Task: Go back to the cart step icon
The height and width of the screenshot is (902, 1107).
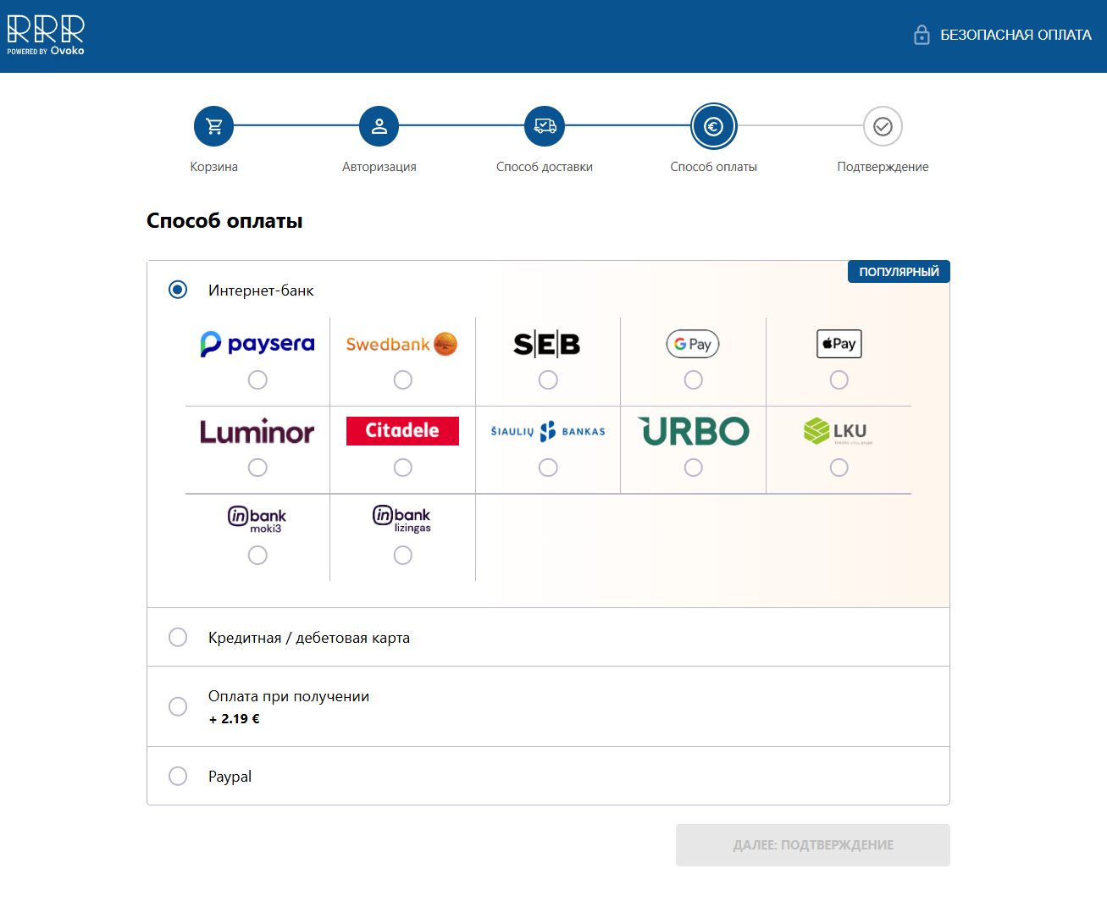Action: point(213,126)
